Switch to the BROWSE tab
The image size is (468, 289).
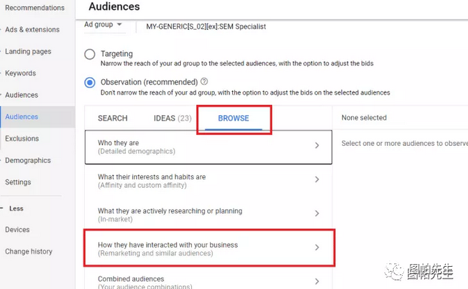233,118
